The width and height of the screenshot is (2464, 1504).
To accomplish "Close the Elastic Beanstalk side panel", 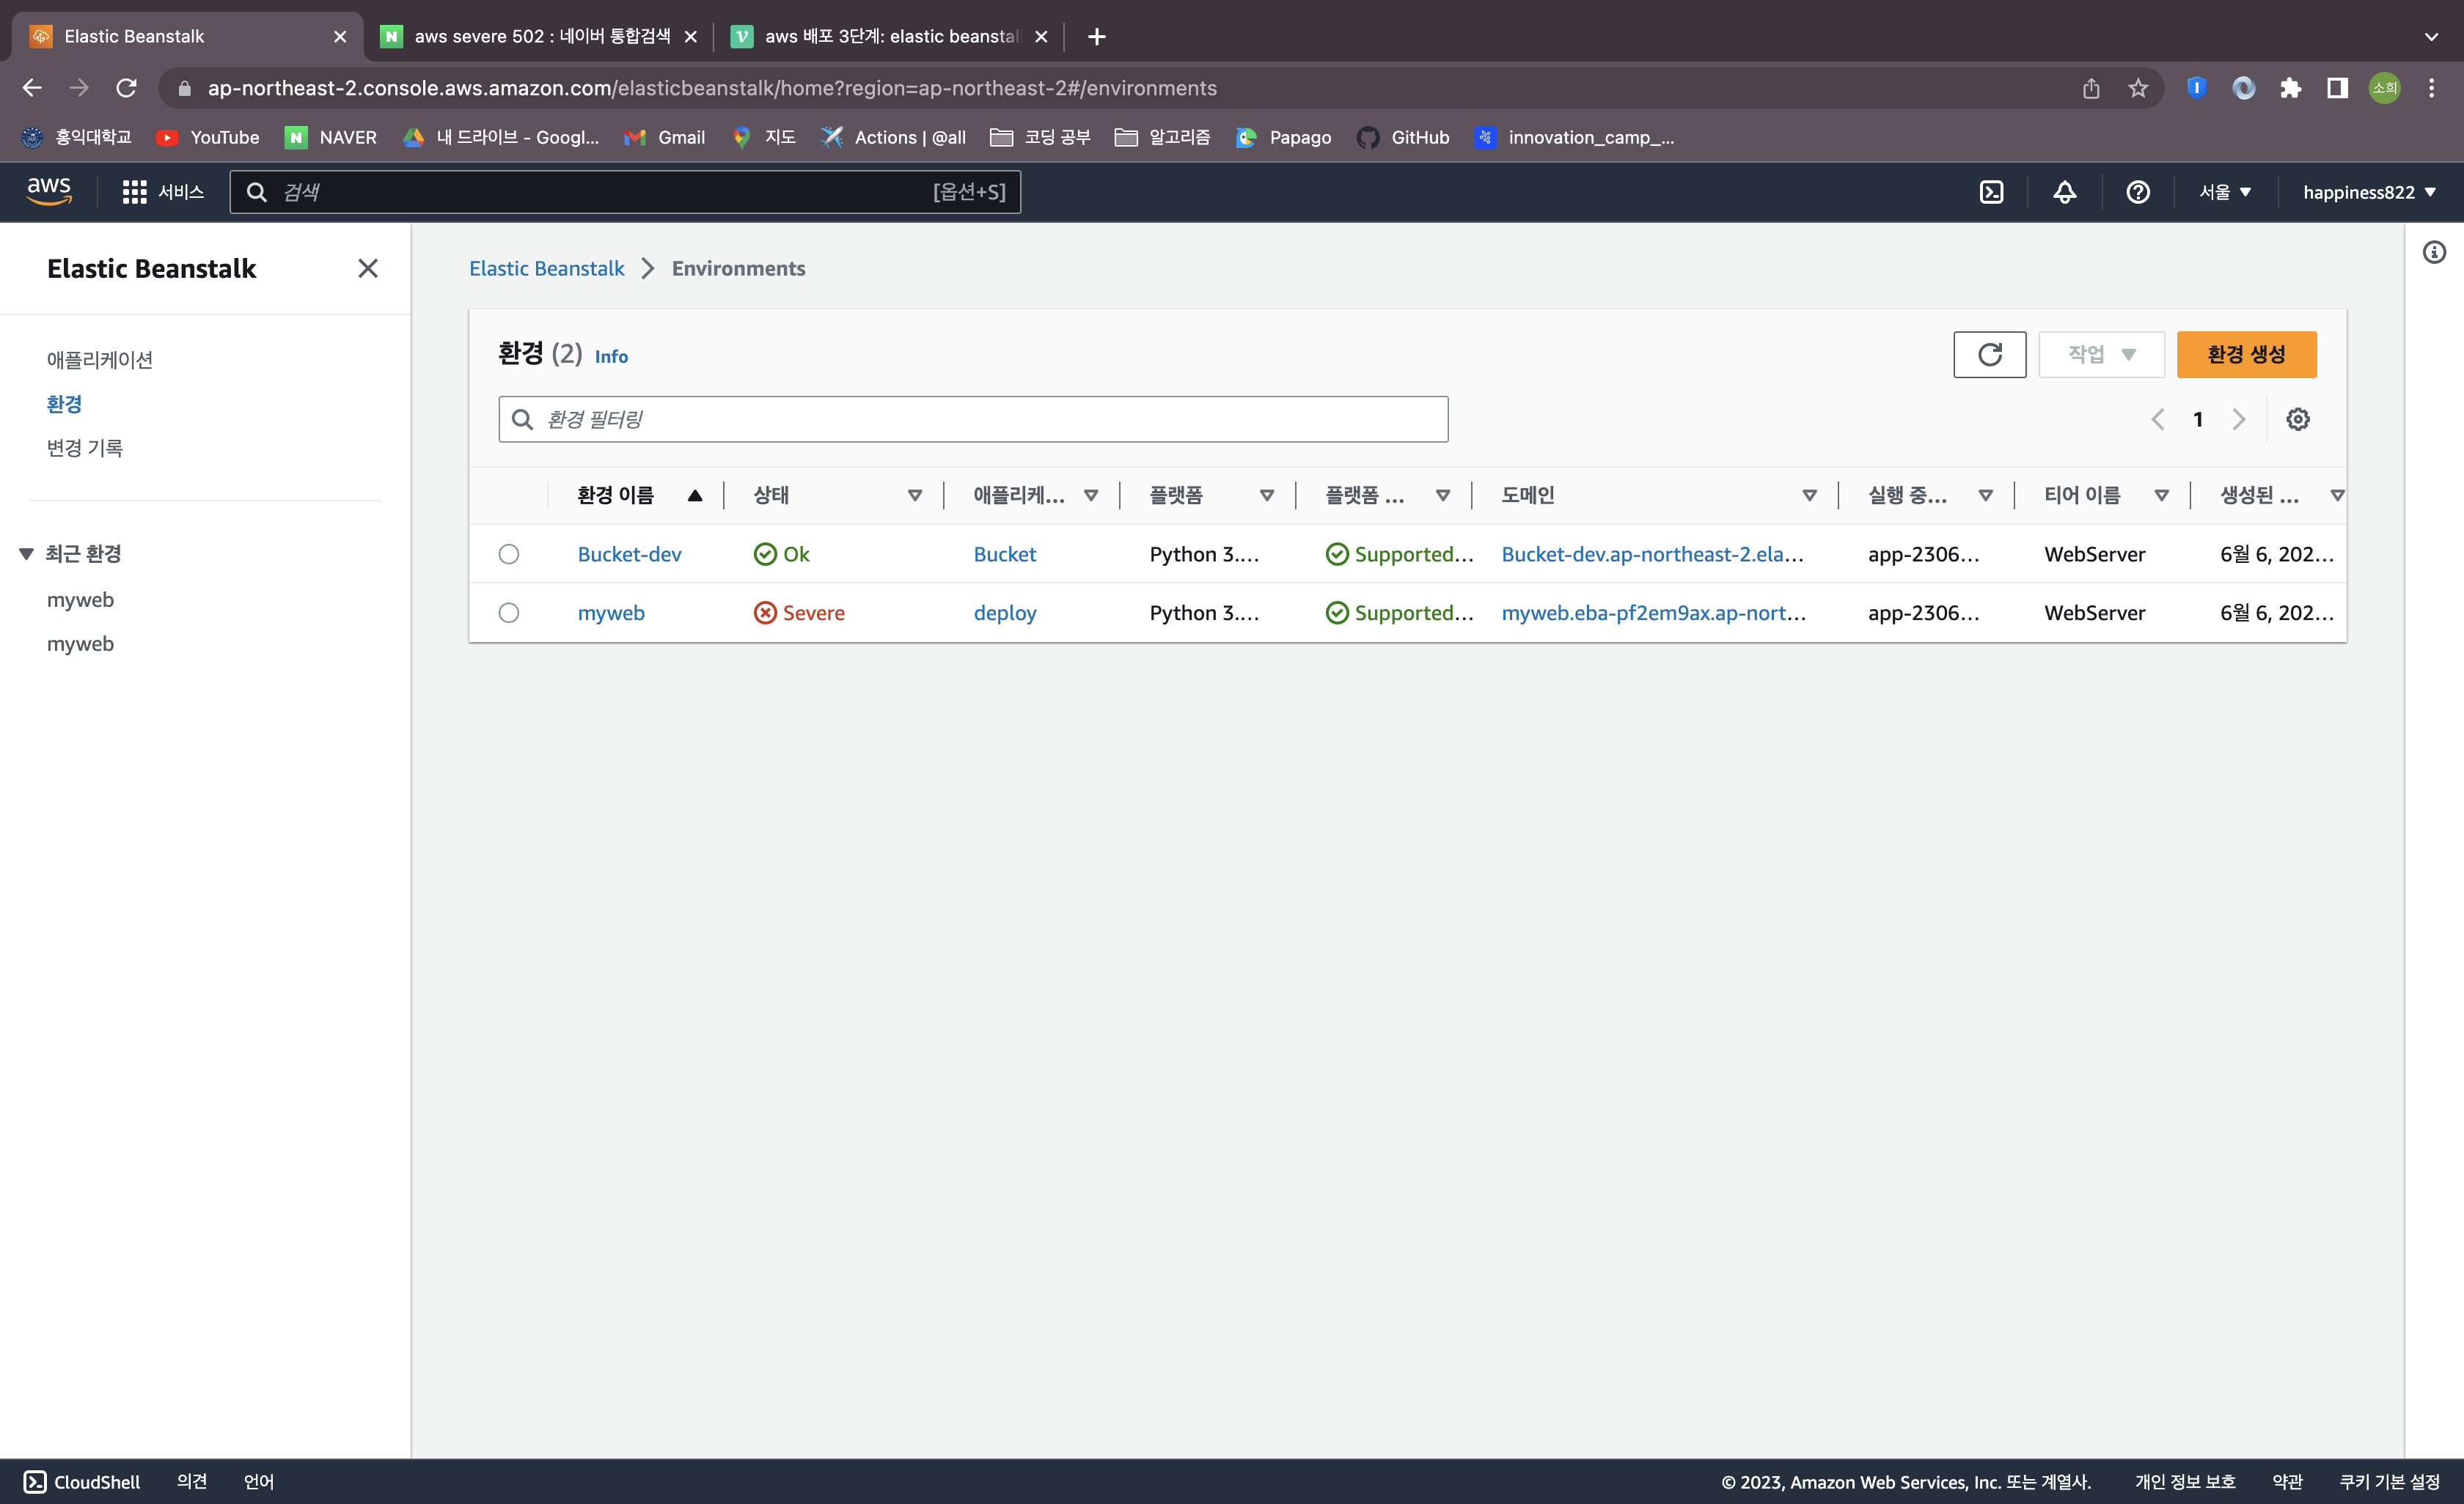I will coord(368,268).
